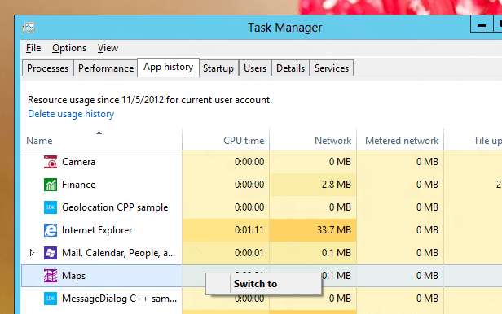Toggle sort order by Name column arrow

pyautogui.click(x=99, y=133)
